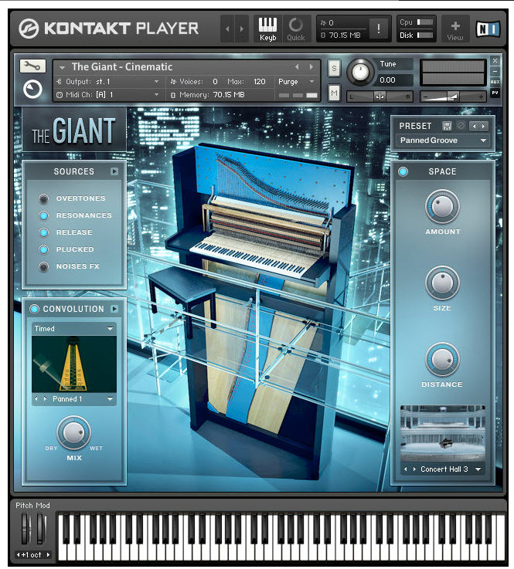Click the PV button
Image resolution: width=514 pixels, height=569 pixels.
pos(495,93)
